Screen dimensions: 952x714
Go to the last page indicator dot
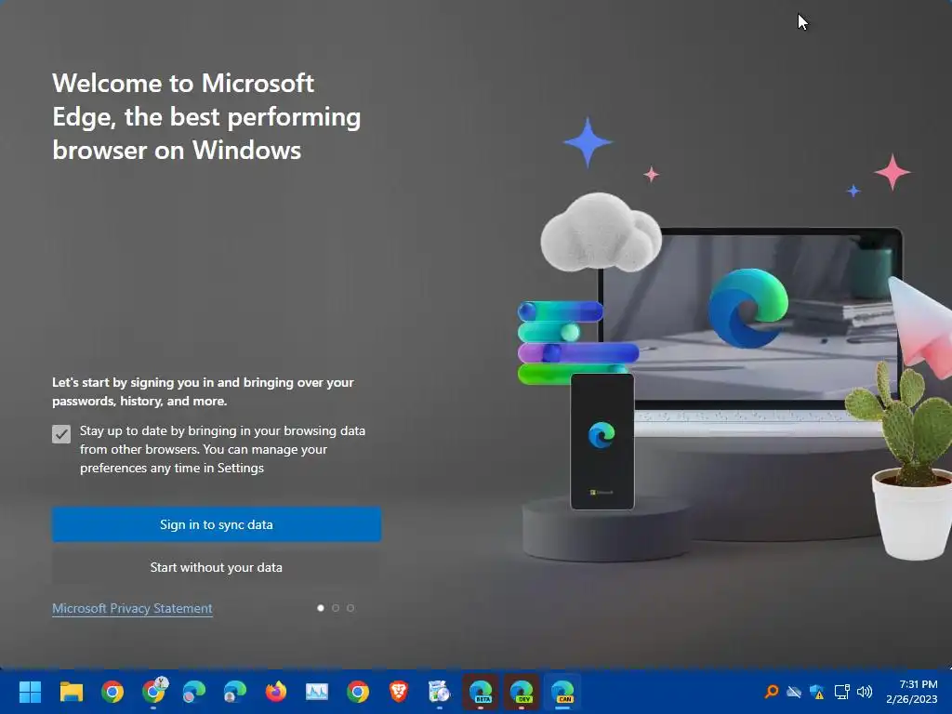pos(350,608)
